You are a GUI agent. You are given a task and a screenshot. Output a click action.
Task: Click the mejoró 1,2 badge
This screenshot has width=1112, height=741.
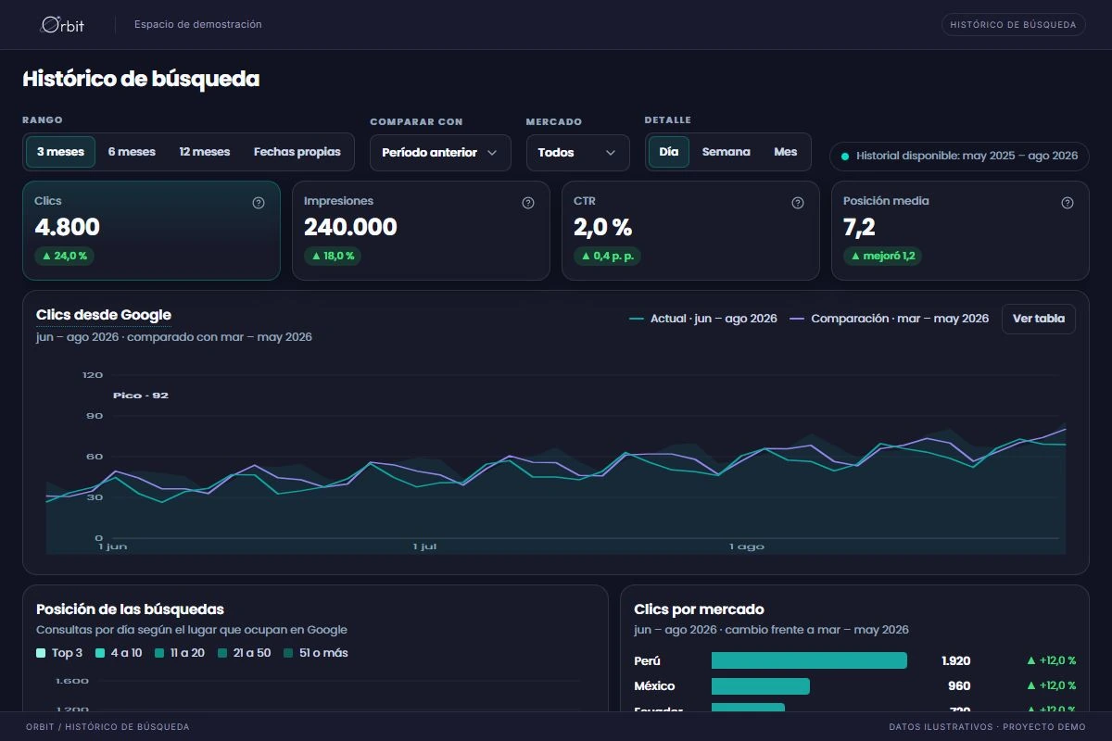882,257
